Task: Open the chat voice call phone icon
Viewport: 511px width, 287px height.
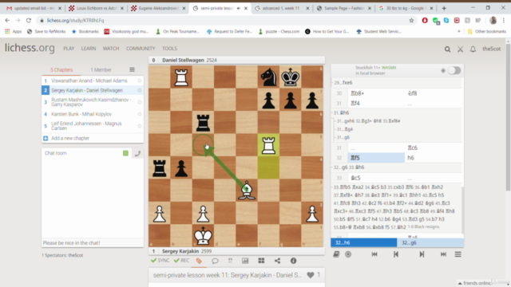Action: pyautogui.click(x=137, y=153)
